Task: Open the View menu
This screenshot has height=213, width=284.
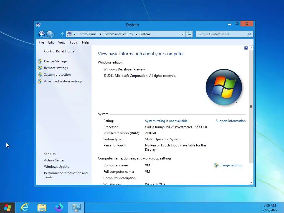Action: coord(62,42)
